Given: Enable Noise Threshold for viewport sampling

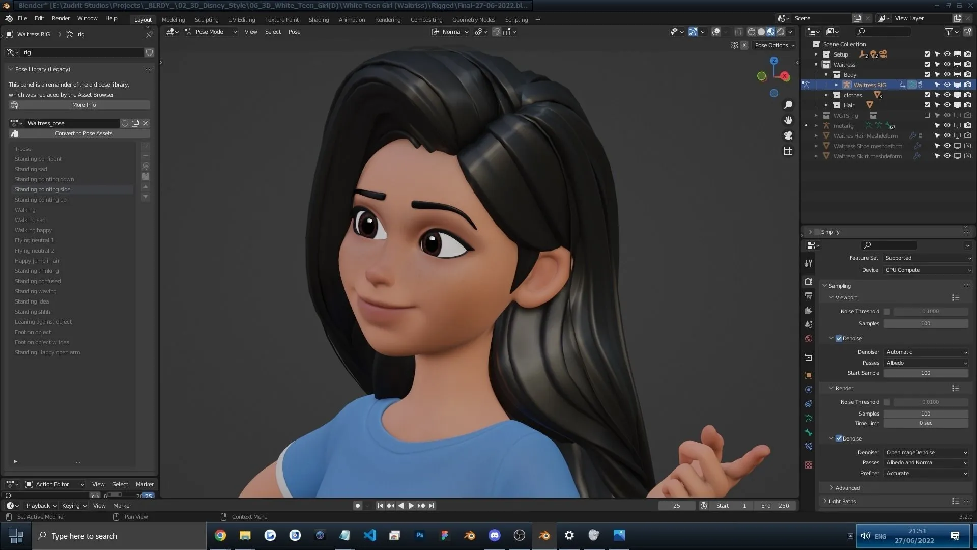Looking at the screenshot, I should click(x=887, y=311).
